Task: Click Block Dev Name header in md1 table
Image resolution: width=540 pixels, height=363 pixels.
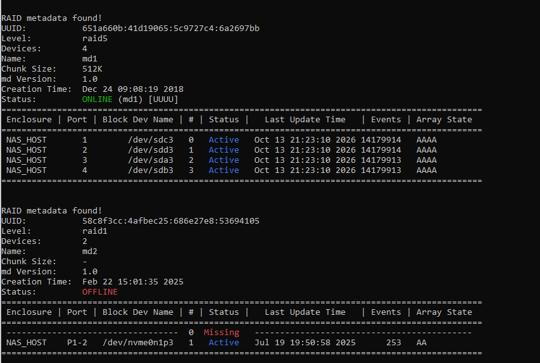Action: [138, 120]
